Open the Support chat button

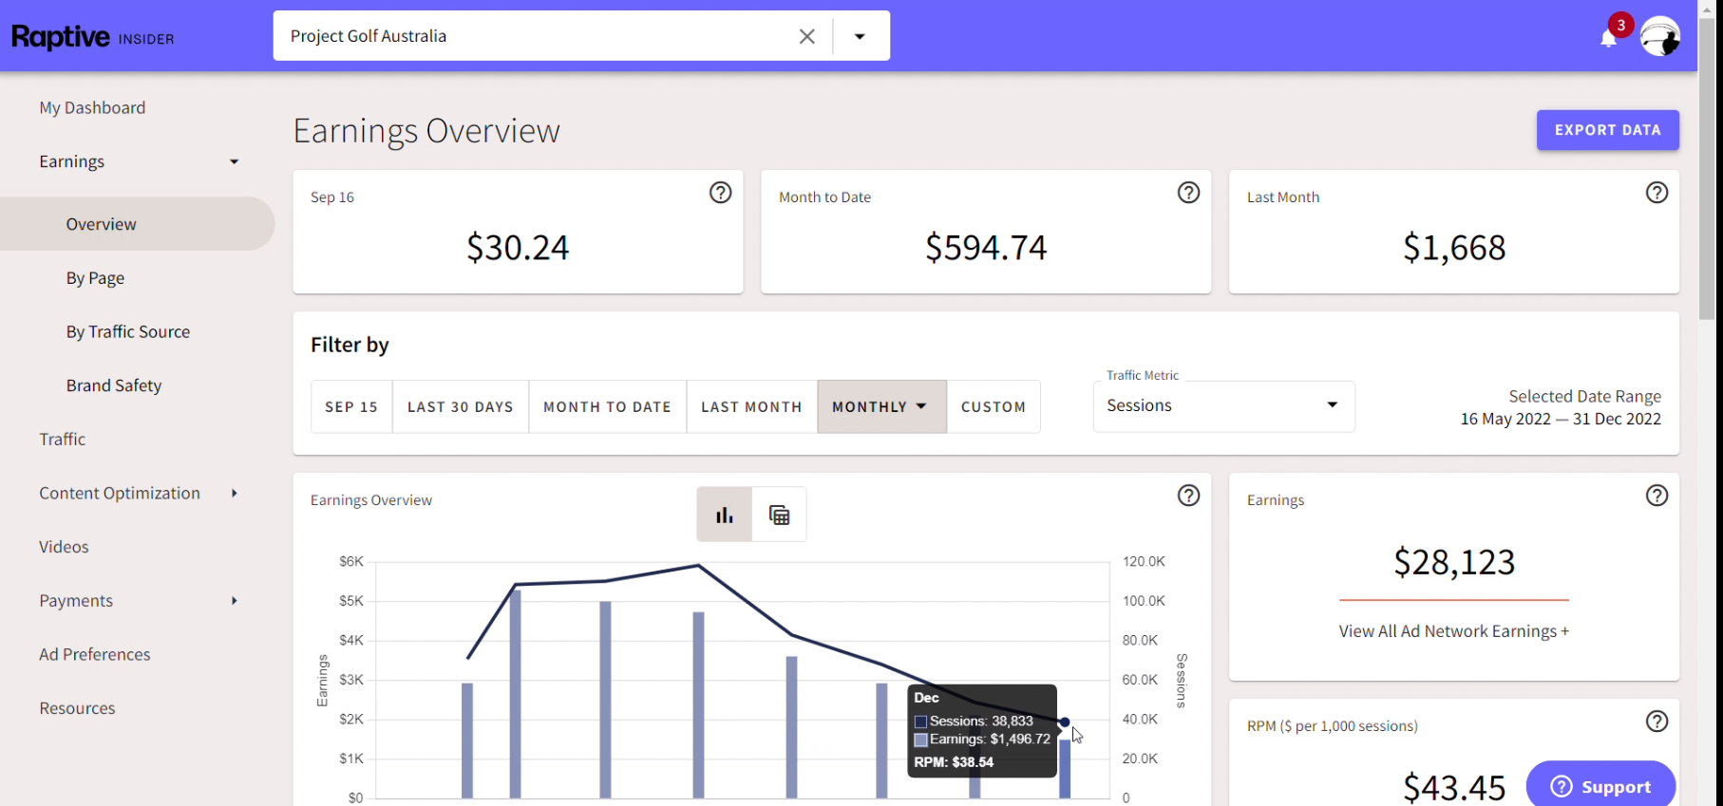click(1600, 786)
